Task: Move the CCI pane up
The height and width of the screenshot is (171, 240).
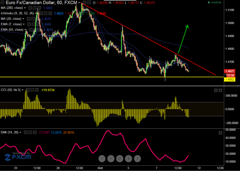Action: [216, 90]
